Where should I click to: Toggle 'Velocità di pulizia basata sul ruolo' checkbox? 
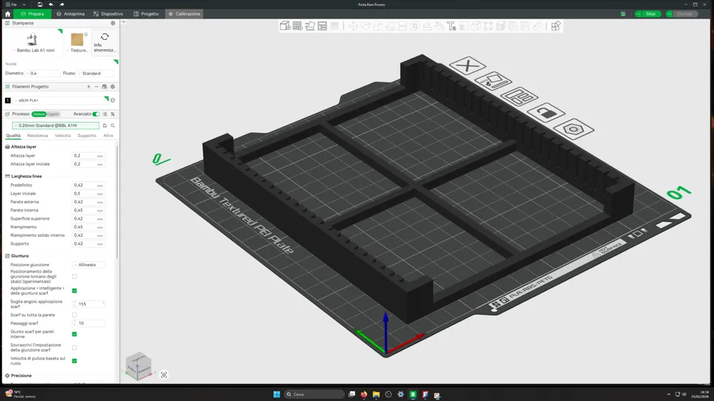click(x=75, y=361)
